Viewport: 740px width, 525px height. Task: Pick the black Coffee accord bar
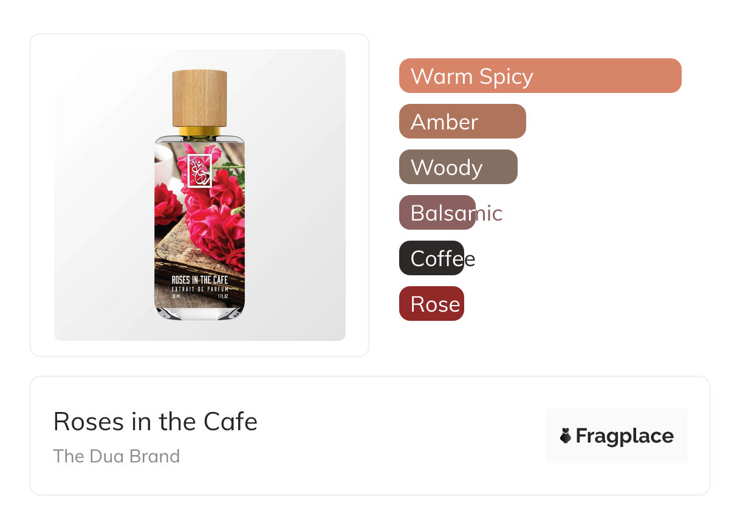pos(431,258)
